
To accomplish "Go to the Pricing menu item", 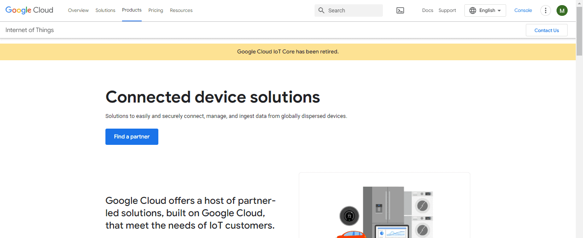I will 156,10.
